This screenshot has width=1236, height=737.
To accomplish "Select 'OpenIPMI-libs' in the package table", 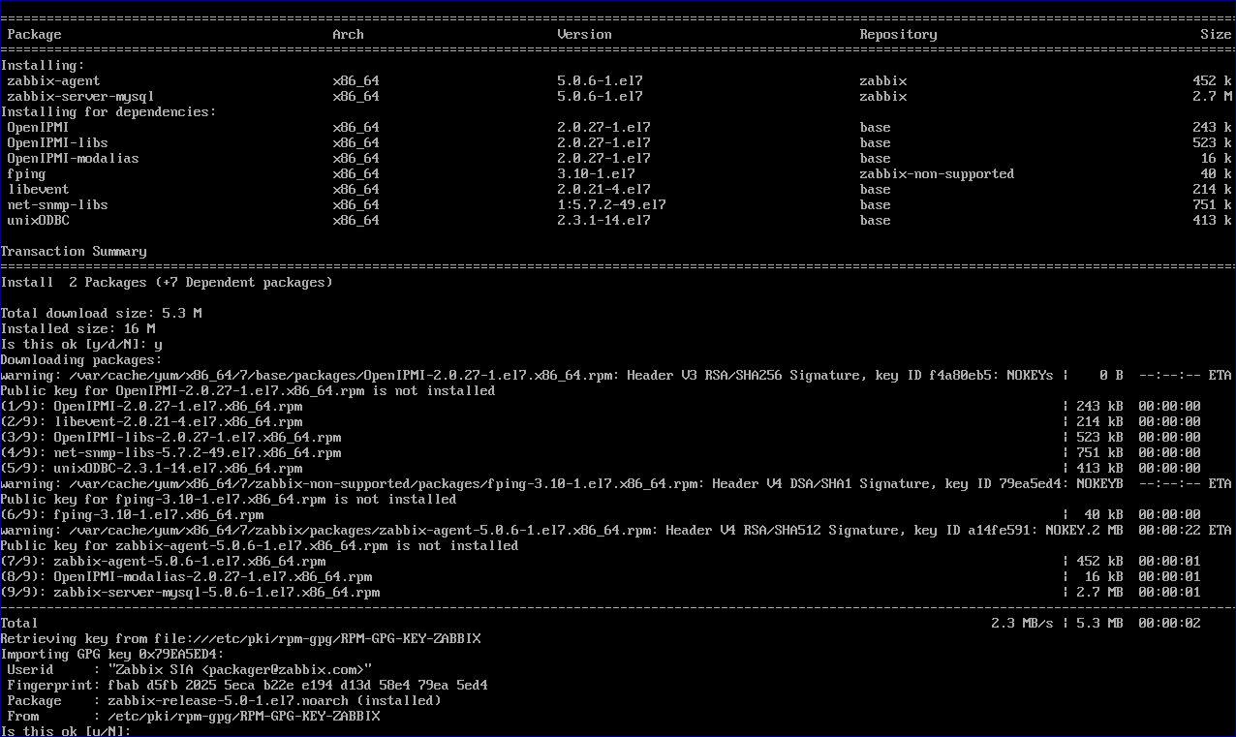I will pos(57,143).
